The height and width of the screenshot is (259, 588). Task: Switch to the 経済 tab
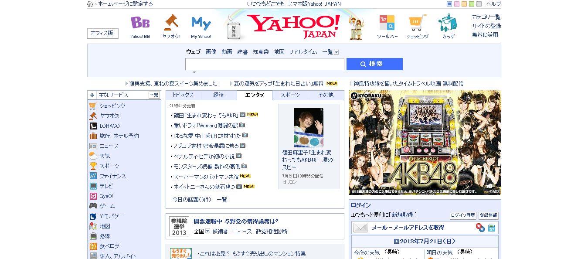pos(219,95)
